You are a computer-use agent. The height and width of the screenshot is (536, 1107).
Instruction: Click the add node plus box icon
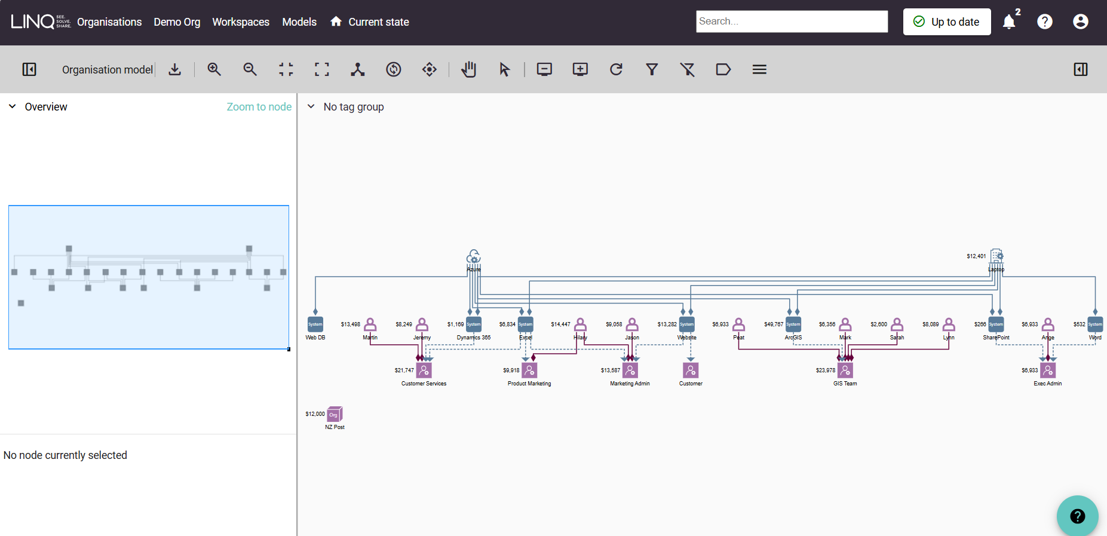coord(580,69)
